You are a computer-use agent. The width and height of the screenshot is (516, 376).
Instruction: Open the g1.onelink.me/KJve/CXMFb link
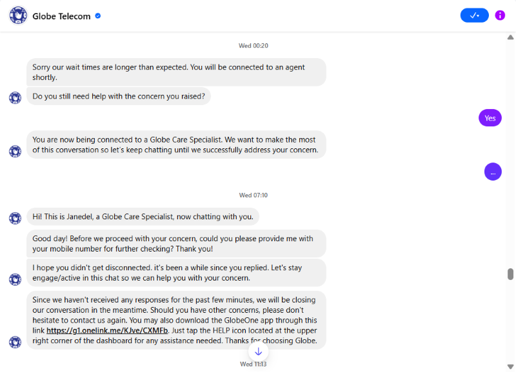[x=107, y=330]
